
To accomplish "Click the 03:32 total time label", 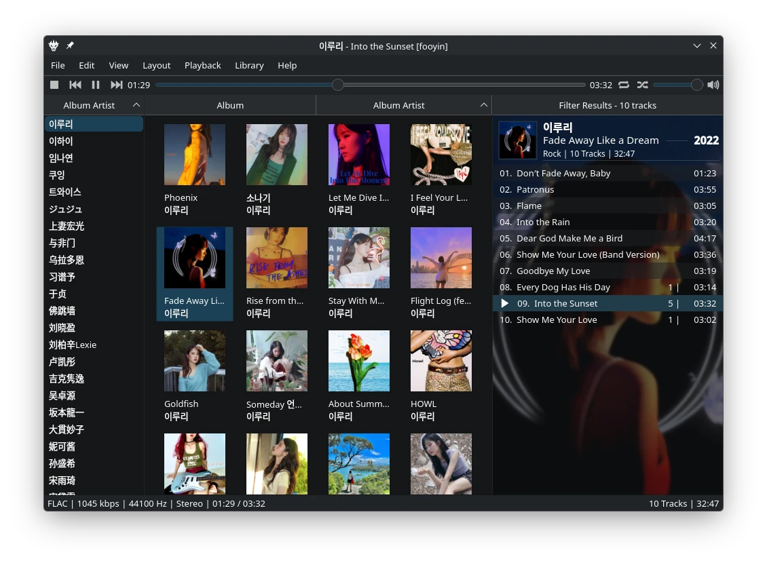I will [x=601, y=85].
